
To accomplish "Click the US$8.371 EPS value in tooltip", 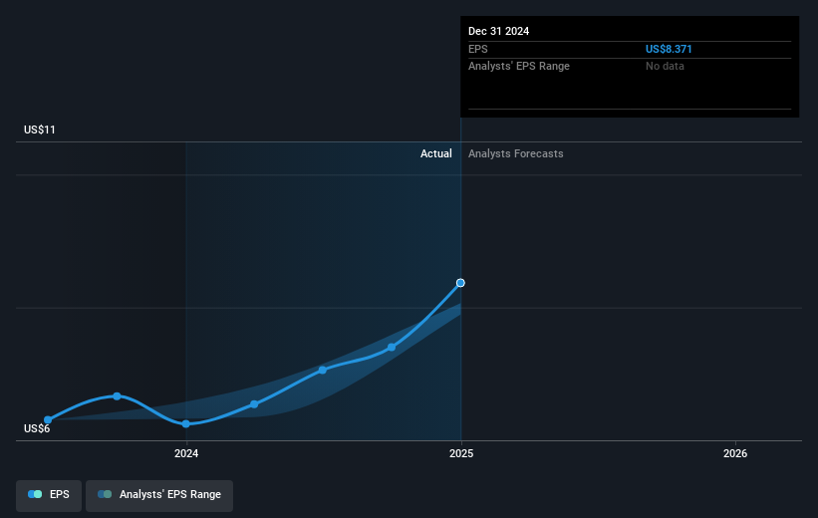I will point(669,49).
